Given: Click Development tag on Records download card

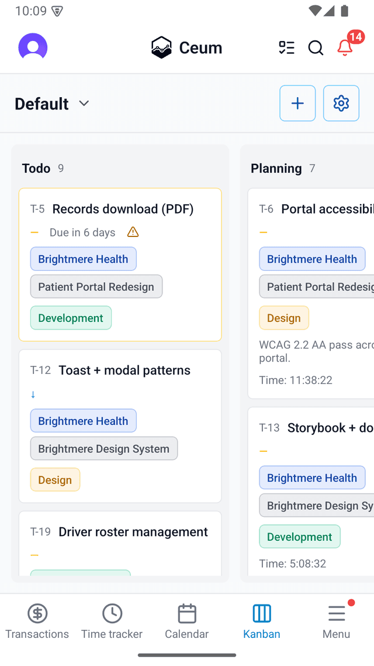Looking at the screenshot, I should click(x=71, y=318).
